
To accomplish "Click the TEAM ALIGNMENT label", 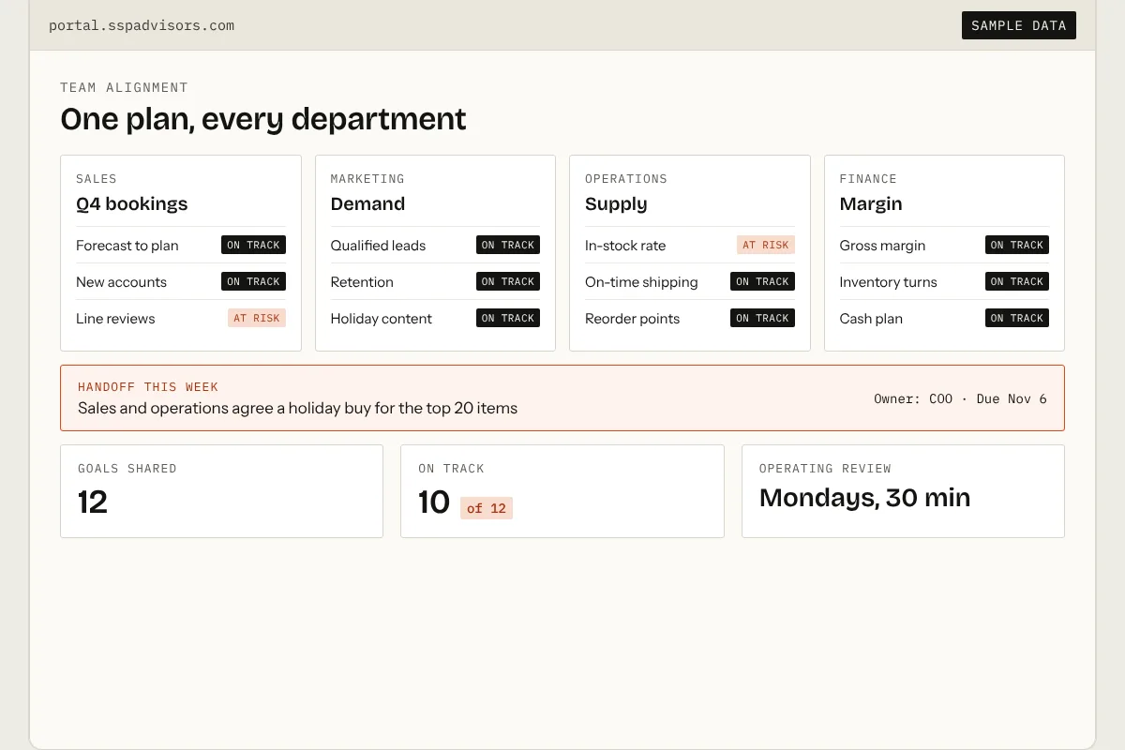I will coord(124,87).
